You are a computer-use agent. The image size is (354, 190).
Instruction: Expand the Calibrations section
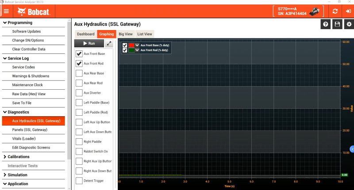[5, 156]
